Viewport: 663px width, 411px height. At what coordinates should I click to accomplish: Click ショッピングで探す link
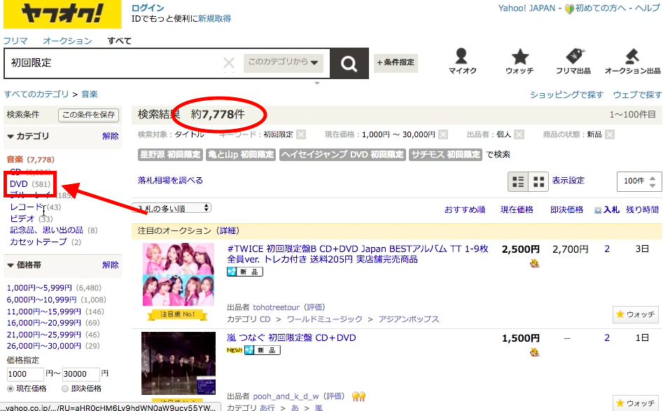coord(566,95)
